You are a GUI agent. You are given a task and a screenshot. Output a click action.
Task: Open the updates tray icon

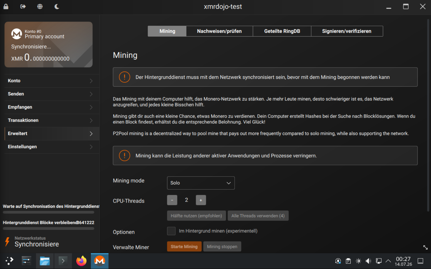(338, 261)
